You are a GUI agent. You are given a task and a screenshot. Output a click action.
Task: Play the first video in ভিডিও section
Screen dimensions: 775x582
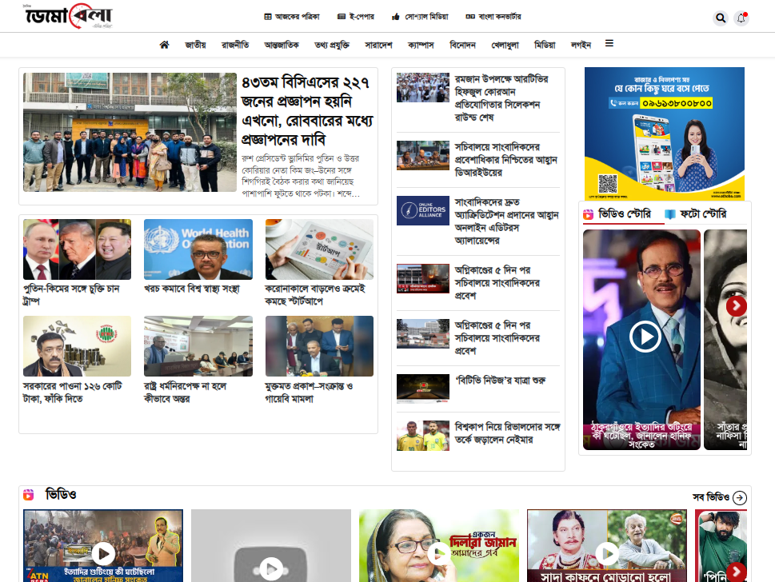tap(103, 552)
